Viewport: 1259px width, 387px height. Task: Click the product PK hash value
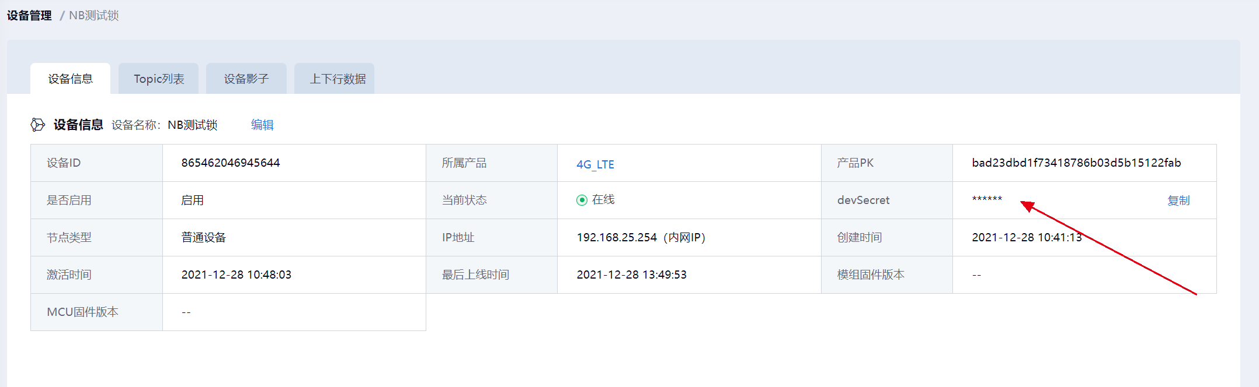click(x=1076, y=163)
